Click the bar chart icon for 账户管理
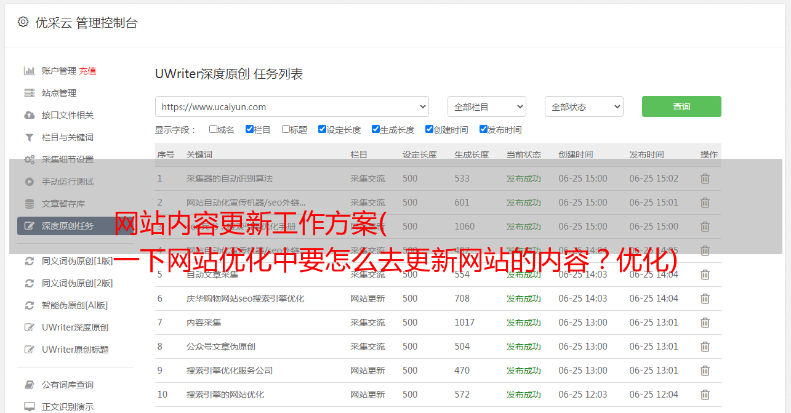 tap(29, 71)
